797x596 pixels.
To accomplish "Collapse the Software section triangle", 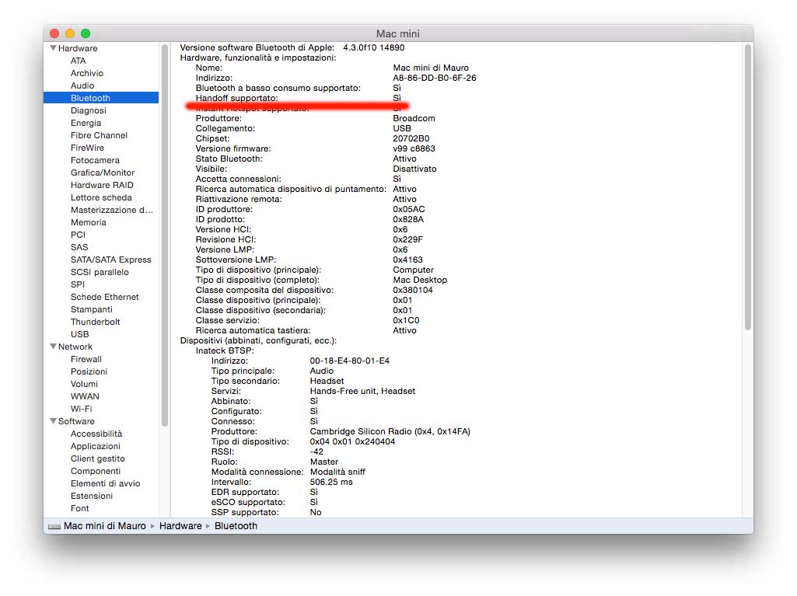I will tap(53, 421).
